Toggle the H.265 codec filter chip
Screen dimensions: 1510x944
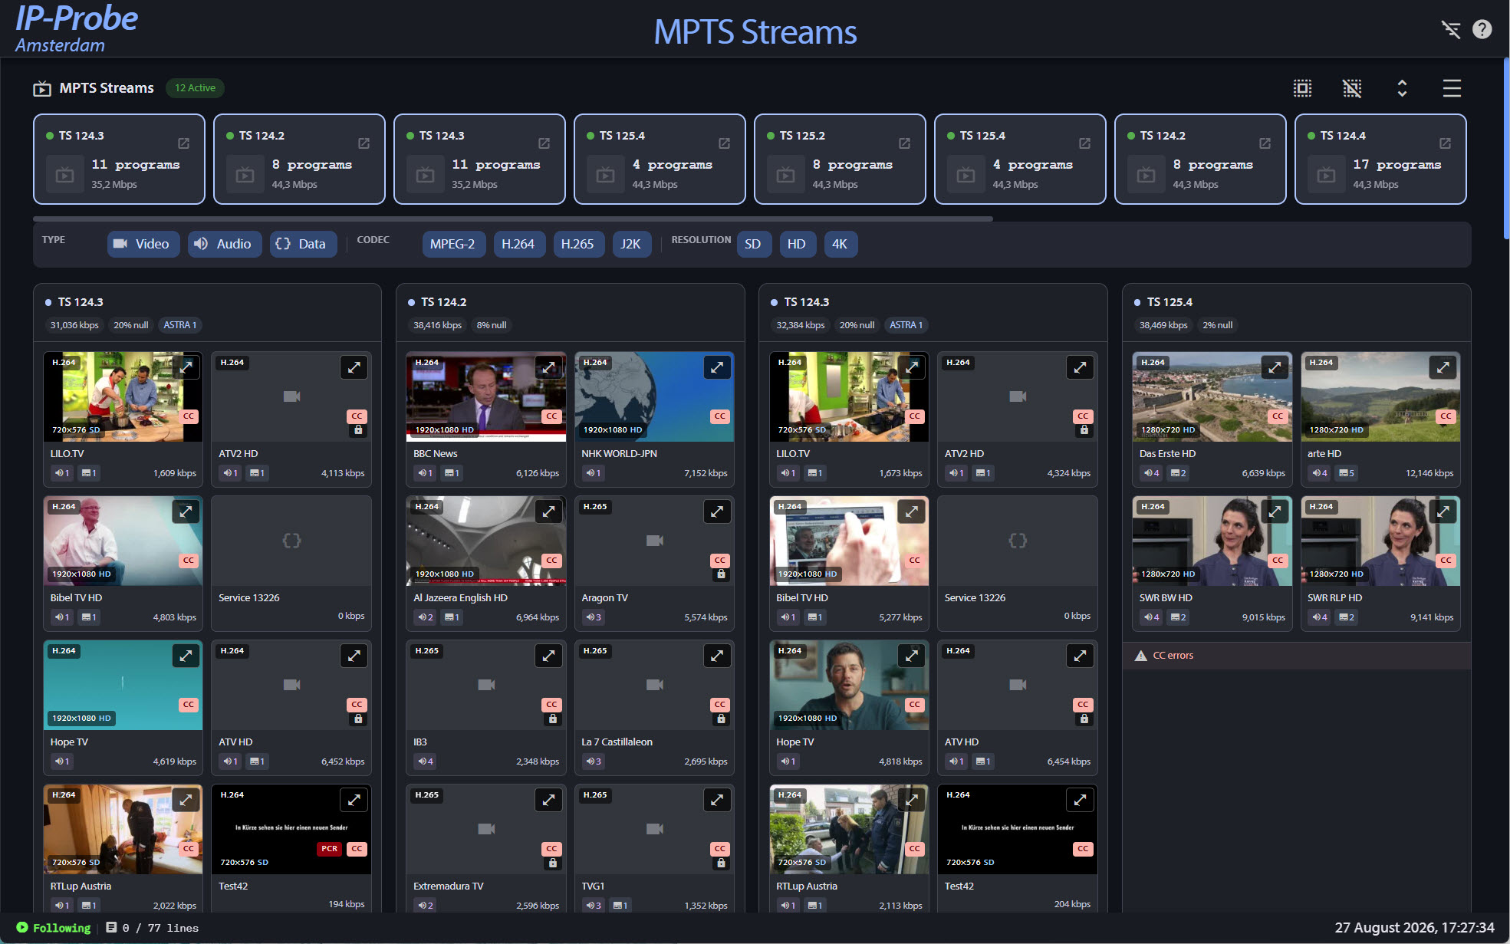click(578, 244)
